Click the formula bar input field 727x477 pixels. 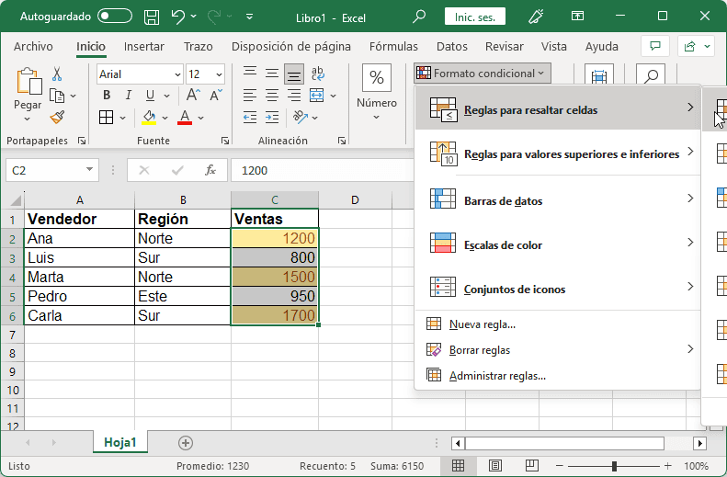coord(460,170)
